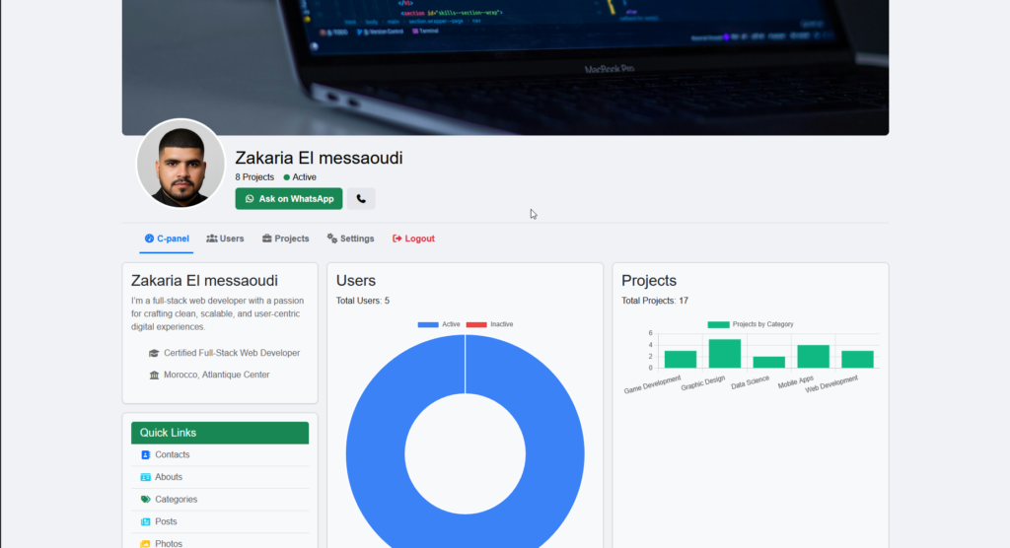Click the graduation cap icon
The height and width of the screenshot is (548, 1010).
pyautogui.click(x=154, y=353)
